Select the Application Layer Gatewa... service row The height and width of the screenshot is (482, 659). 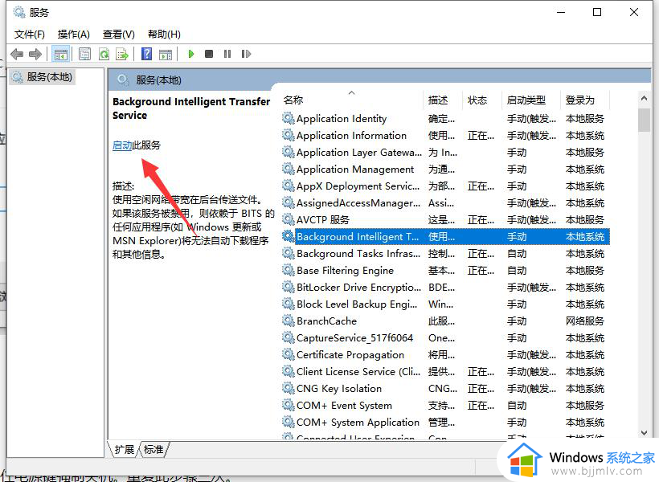(x=445, y=152)
